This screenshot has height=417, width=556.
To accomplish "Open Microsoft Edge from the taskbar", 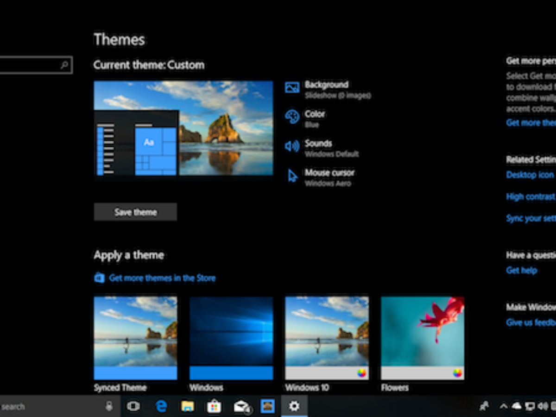I will point(161,406).
